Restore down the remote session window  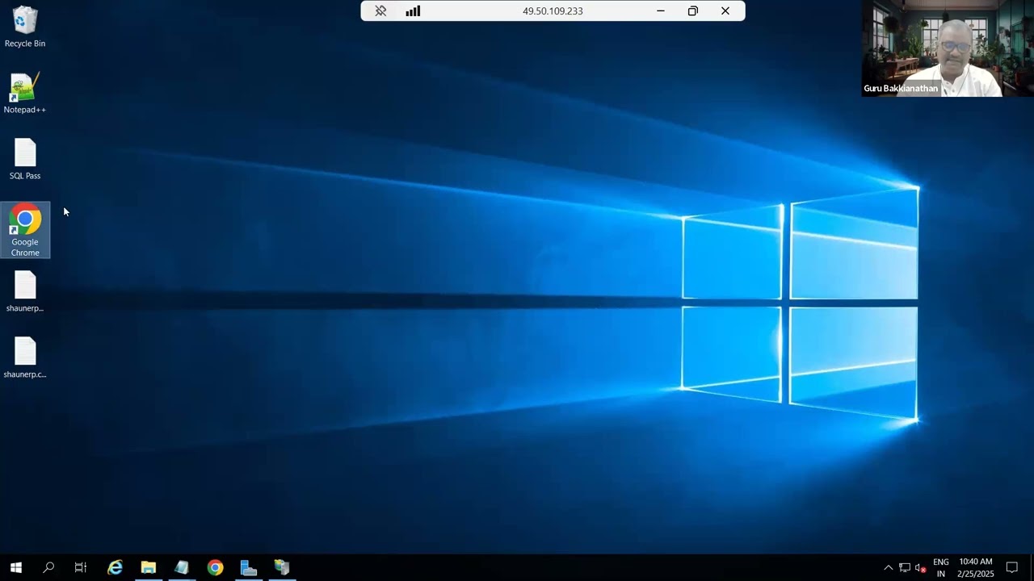point(692,10)
